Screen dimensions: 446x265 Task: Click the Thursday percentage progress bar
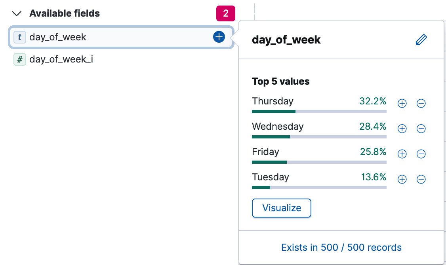tap(319, 112)
